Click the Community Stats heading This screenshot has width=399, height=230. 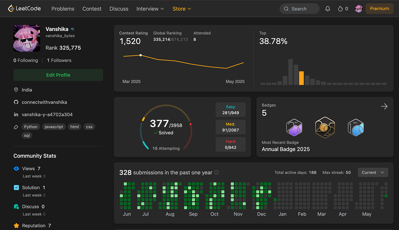[x=35, y=156]
